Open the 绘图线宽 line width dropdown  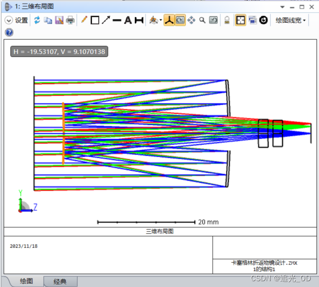290,20
